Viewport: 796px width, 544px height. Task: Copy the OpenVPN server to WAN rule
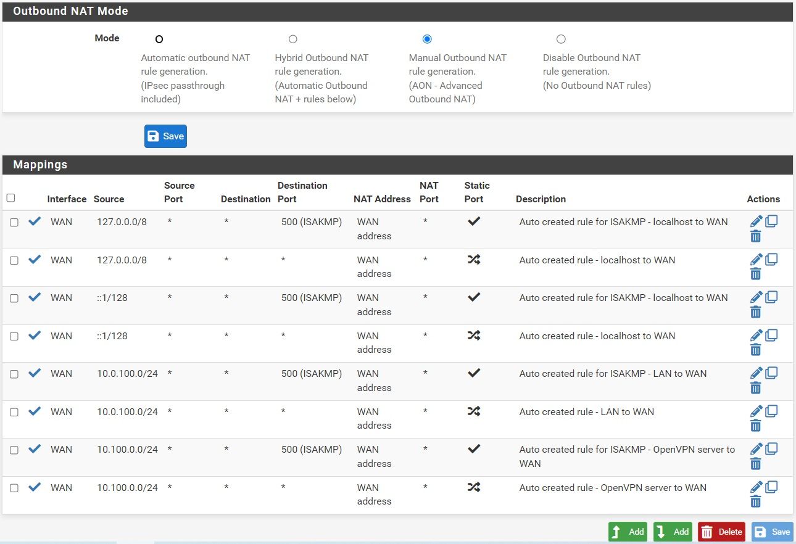tap(771, 487)
